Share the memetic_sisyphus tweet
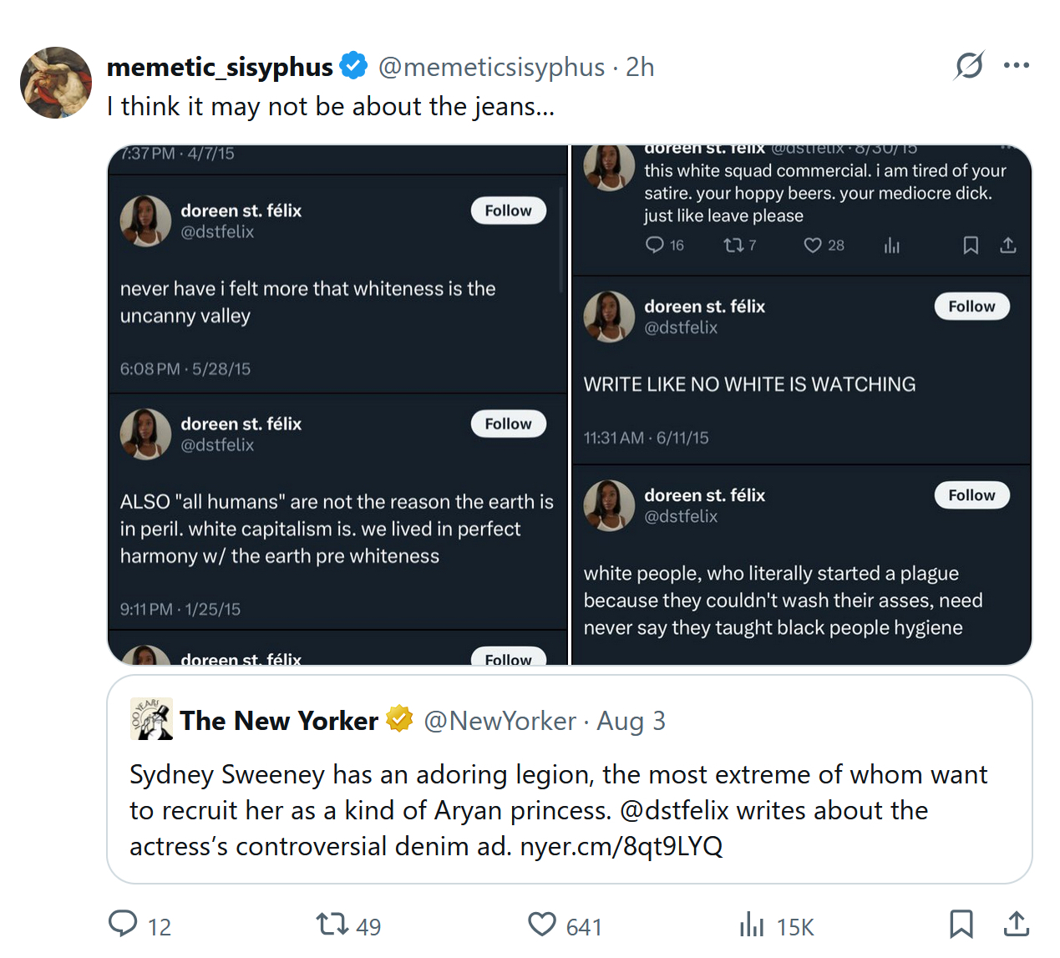 1016,924
